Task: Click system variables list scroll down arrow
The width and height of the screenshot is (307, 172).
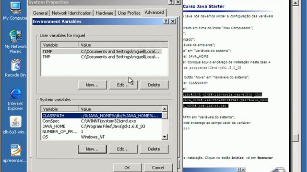Action: [165, 137]
